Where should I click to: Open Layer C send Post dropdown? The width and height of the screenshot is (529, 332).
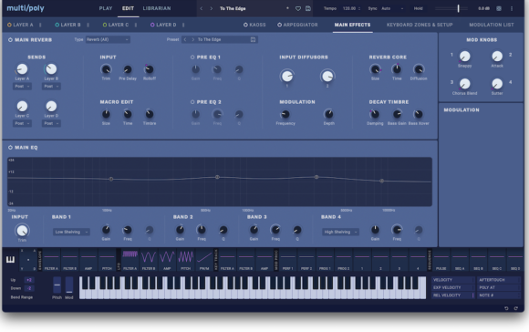click(x=22, y=123)
